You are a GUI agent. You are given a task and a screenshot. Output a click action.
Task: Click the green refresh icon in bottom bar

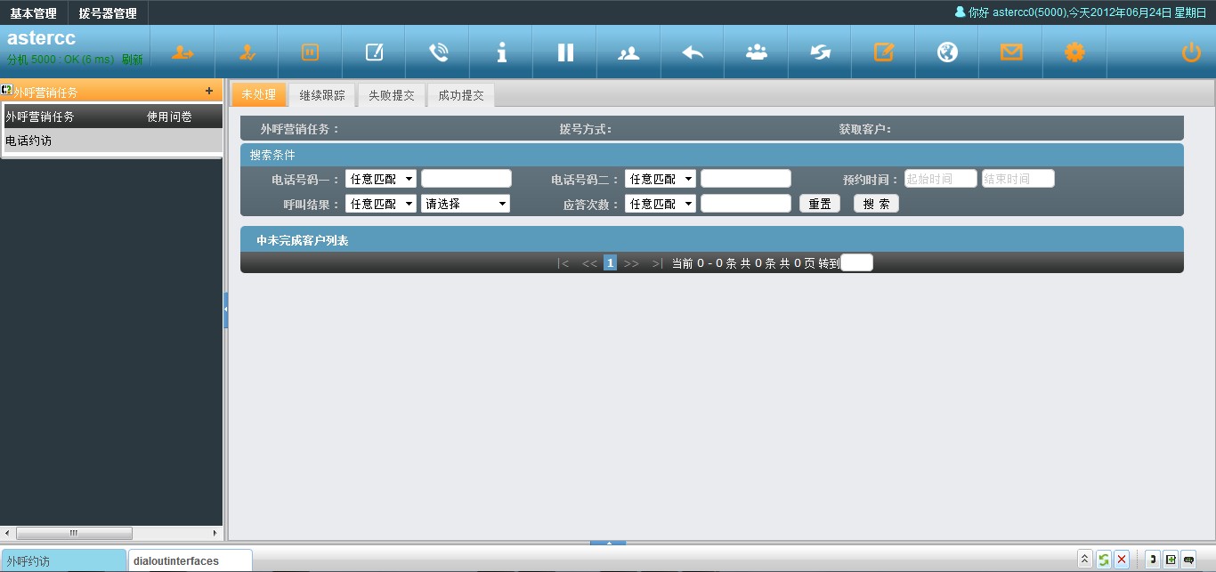click(1104, 560)
